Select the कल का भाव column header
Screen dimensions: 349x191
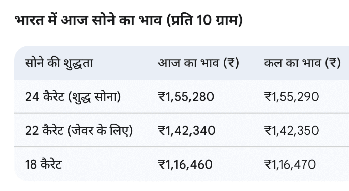click(302, 63)
